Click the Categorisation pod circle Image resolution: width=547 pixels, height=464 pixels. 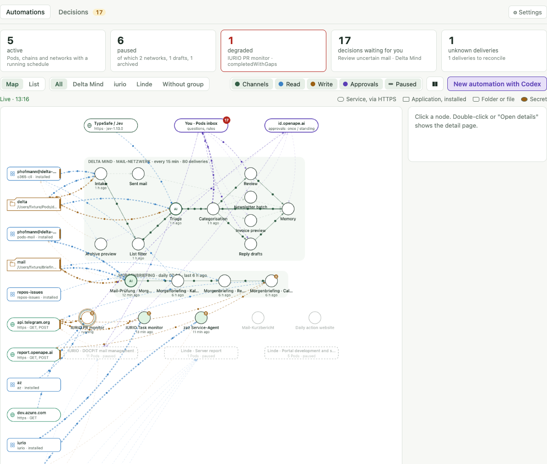[213, 209]
